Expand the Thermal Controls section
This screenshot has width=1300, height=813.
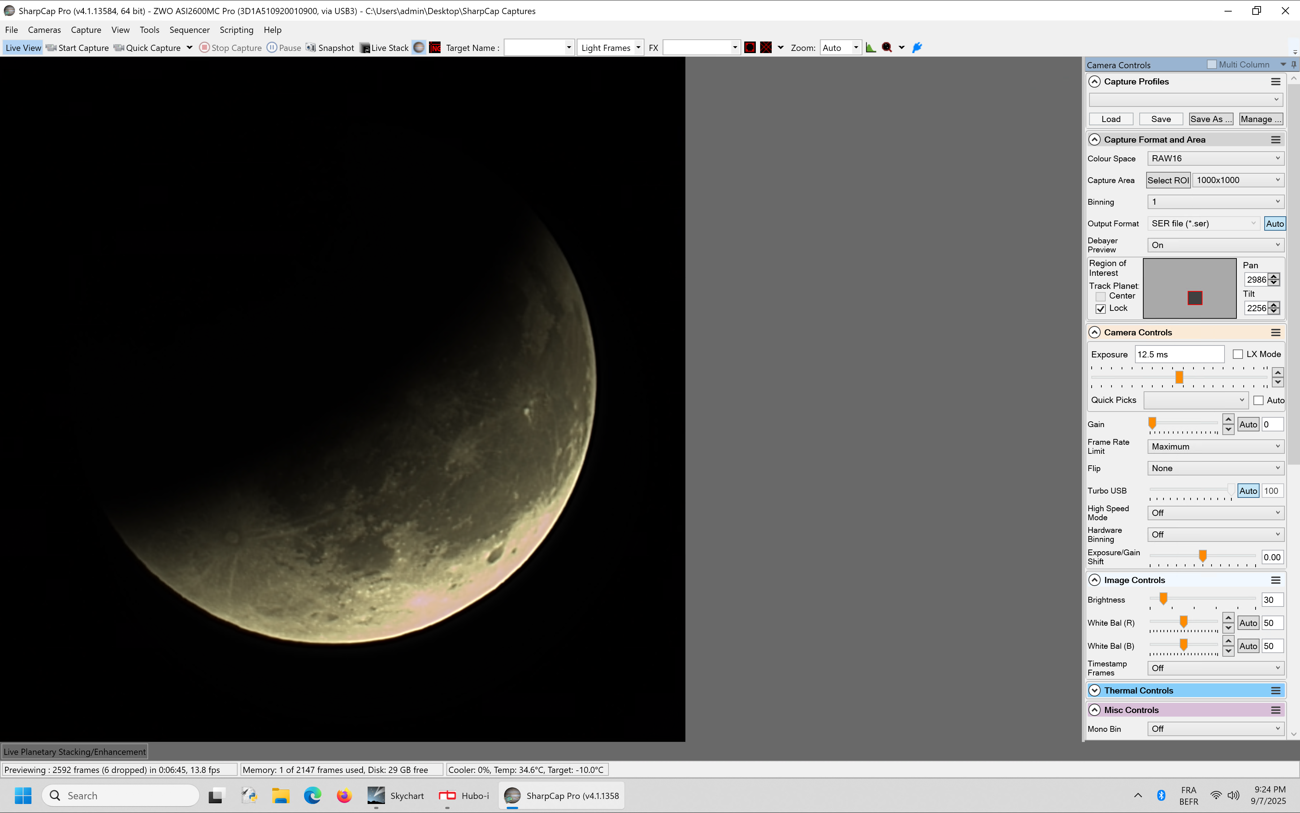tap(1095, 690)
